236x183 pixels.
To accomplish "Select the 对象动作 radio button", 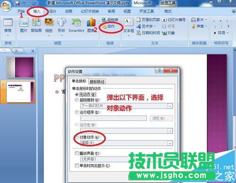I will pyautogui.click(x=77, y=137).
